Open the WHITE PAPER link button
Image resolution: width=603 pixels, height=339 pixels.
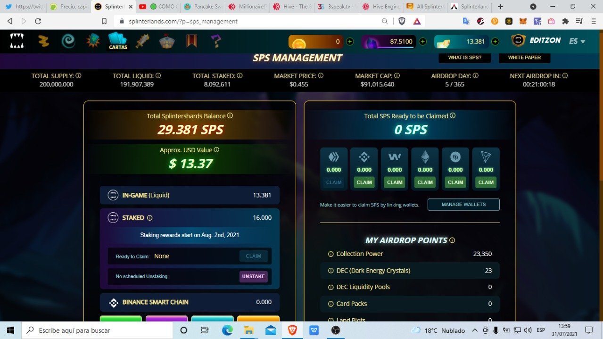tap(524, 58)
